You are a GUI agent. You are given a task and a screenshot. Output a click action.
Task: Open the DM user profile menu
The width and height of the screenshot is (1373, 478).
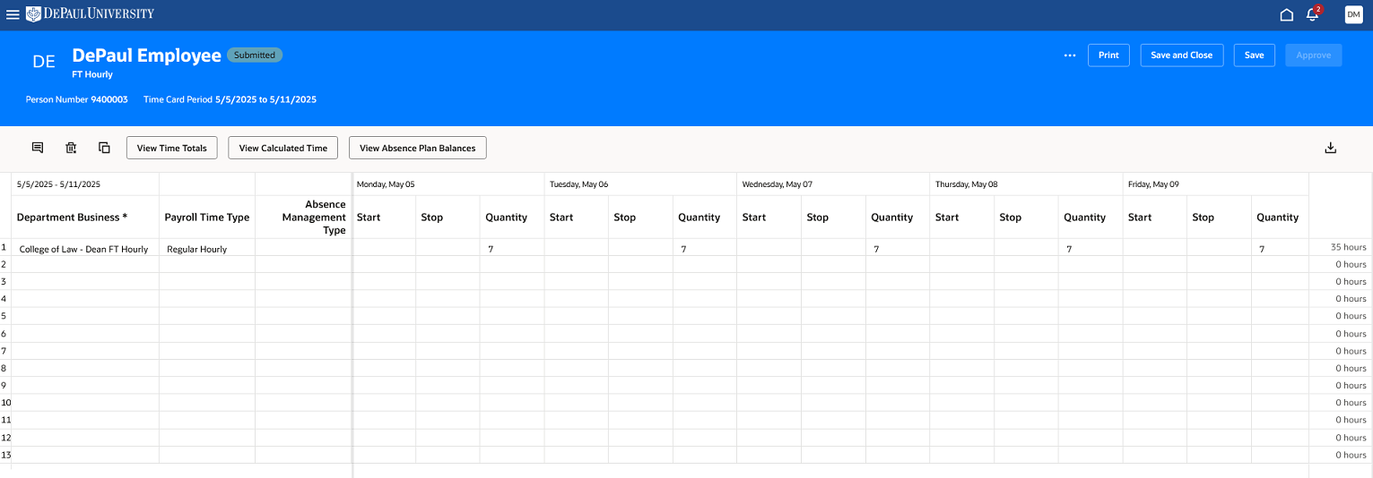tap(1353, 14)
